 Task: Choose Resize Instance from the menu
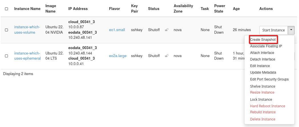262,92
